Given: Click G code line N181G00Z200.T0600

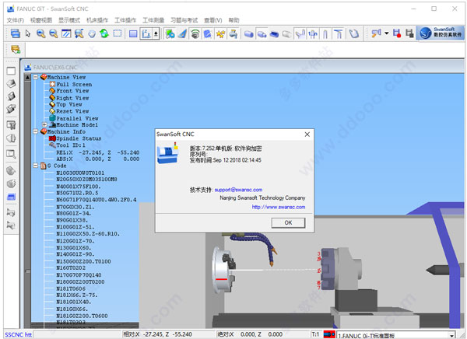Looking at the screenshot, I should 82,316.
